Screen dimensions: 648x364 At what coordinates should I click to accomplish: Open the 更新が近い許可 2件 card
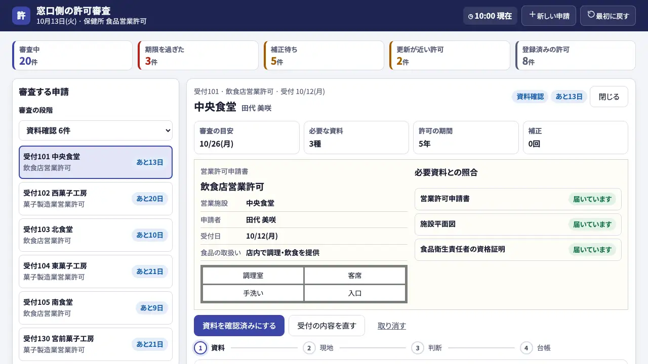(450, 56)
